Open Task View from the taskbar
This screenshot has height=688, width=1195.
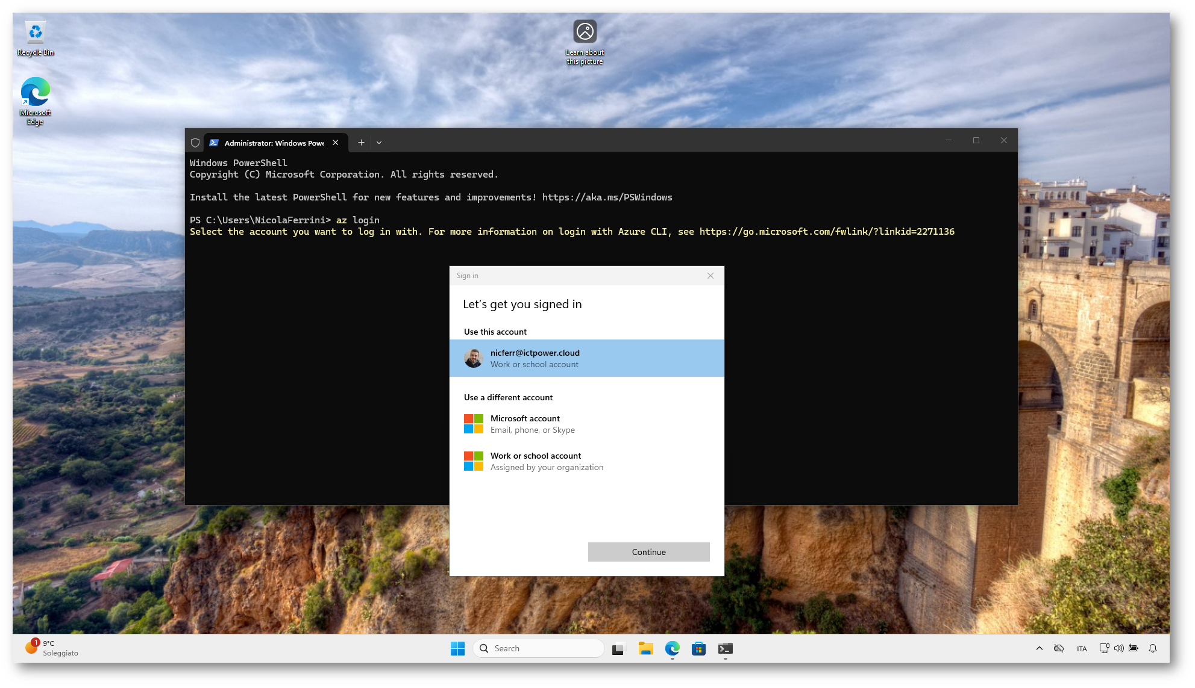(x=618, y=648)
